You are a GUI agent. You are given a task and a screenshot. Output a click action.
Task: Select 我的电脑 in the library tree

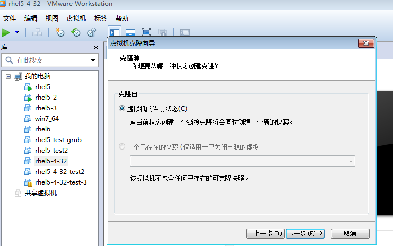[x=38, y=76]
